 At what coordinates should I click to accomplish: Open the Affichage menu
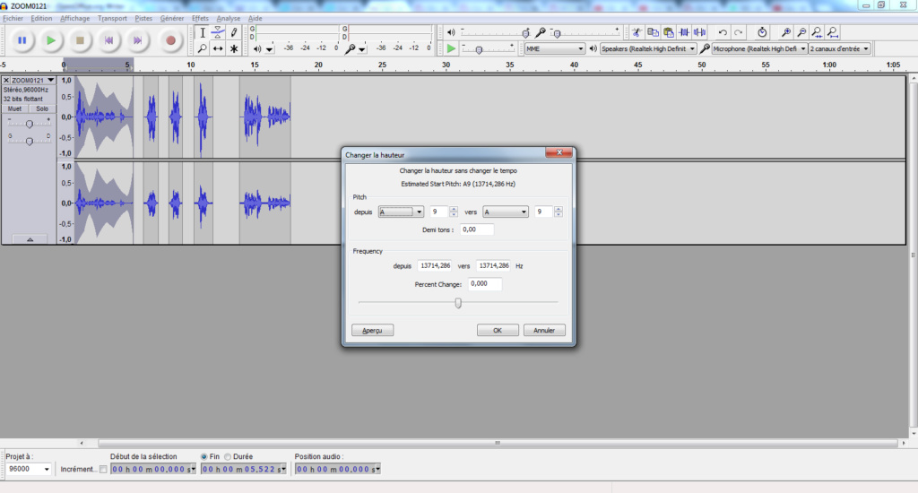click(75, 18)
